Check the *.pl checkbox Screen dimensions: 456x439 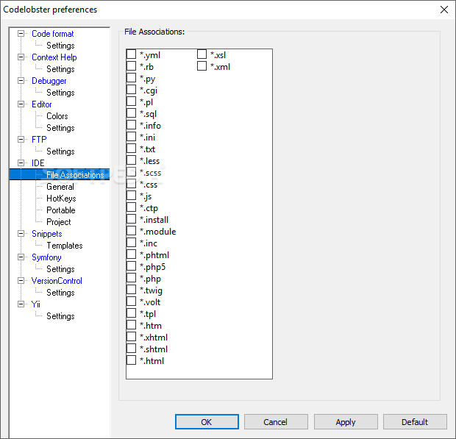click(131, 101)
